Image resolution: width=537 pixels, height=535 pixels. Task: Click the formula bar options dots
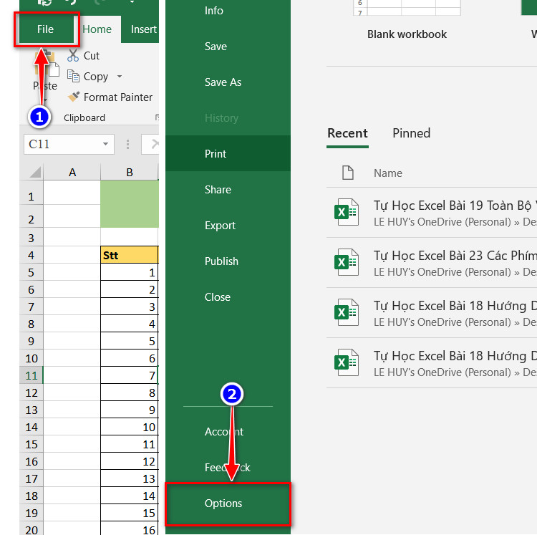pyautogui.click(x=127, y=144)
